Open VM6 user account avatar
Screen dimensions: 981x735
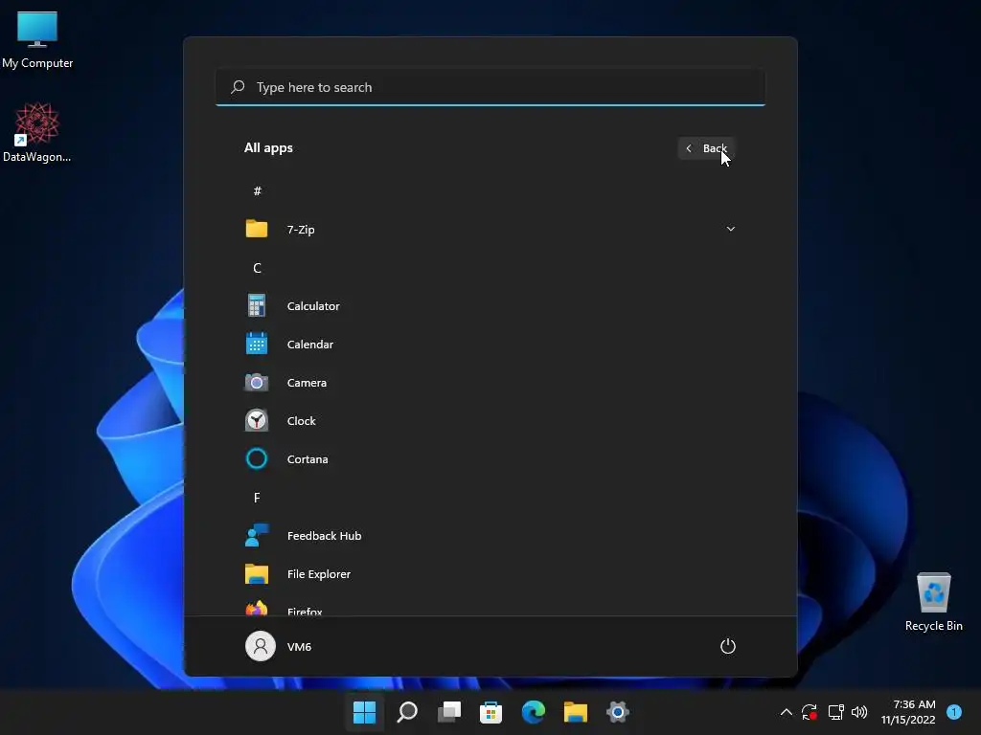pyautogui.click(x=261, y=646)
